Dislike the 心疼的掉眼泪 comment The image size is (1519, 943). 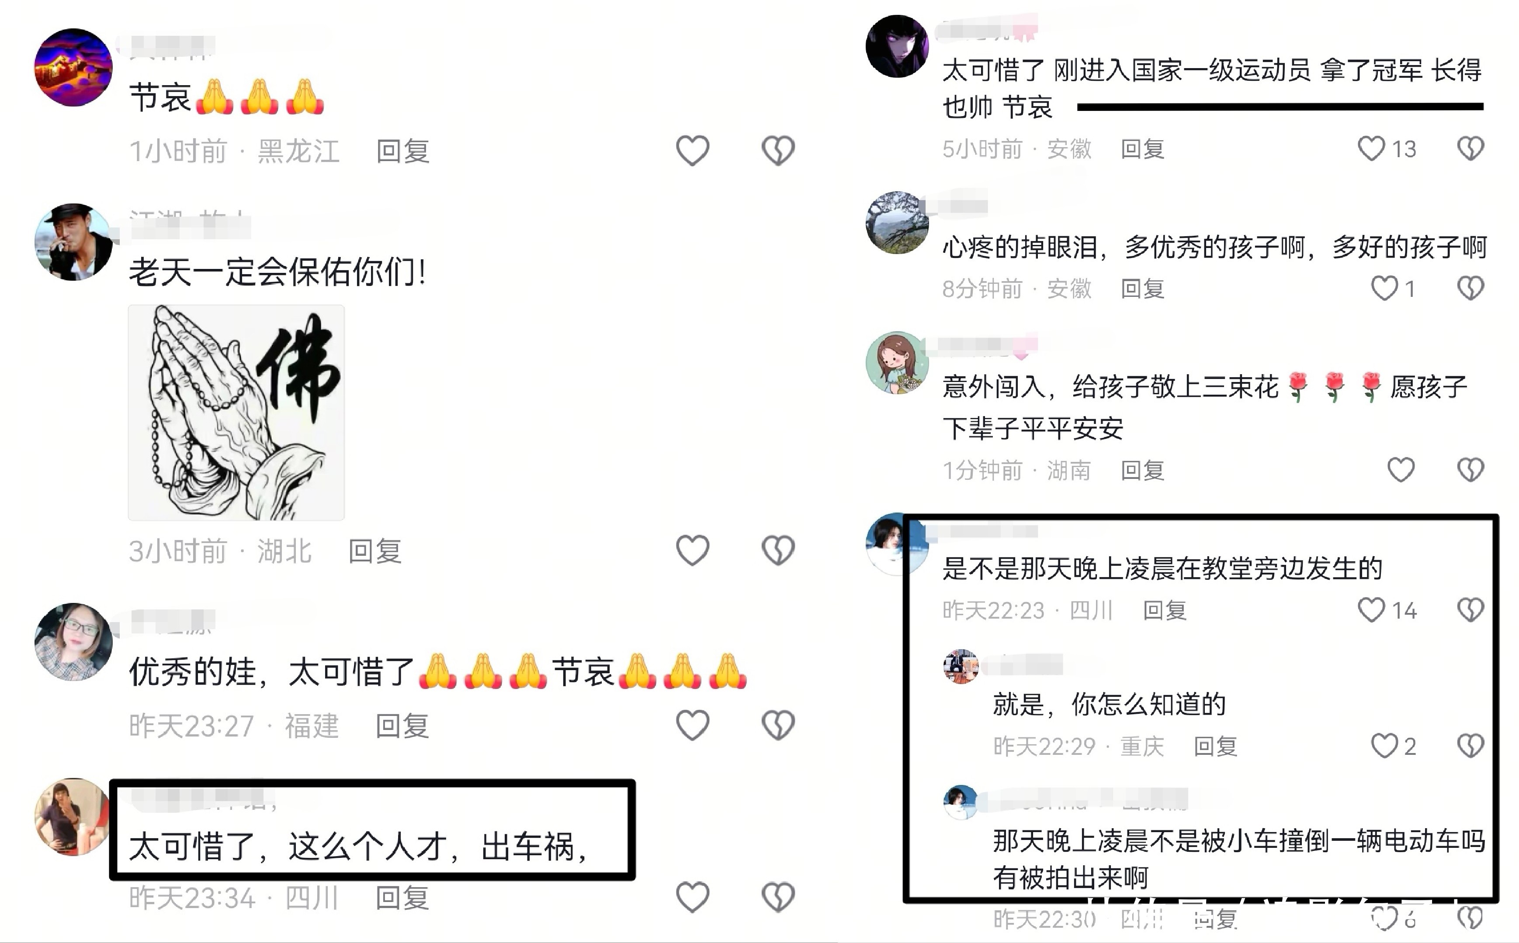pyautogui.click(x=1471, y=288)
